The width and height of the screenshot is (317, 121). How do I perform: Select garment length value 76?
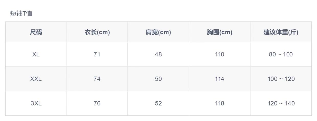[97, 103]
